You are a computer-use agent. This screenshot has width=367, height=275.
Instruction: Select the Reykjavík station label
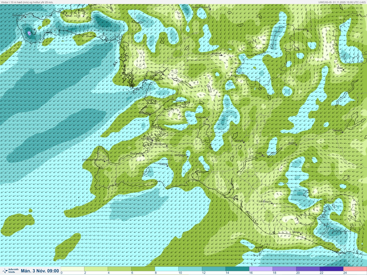[146, 138]
